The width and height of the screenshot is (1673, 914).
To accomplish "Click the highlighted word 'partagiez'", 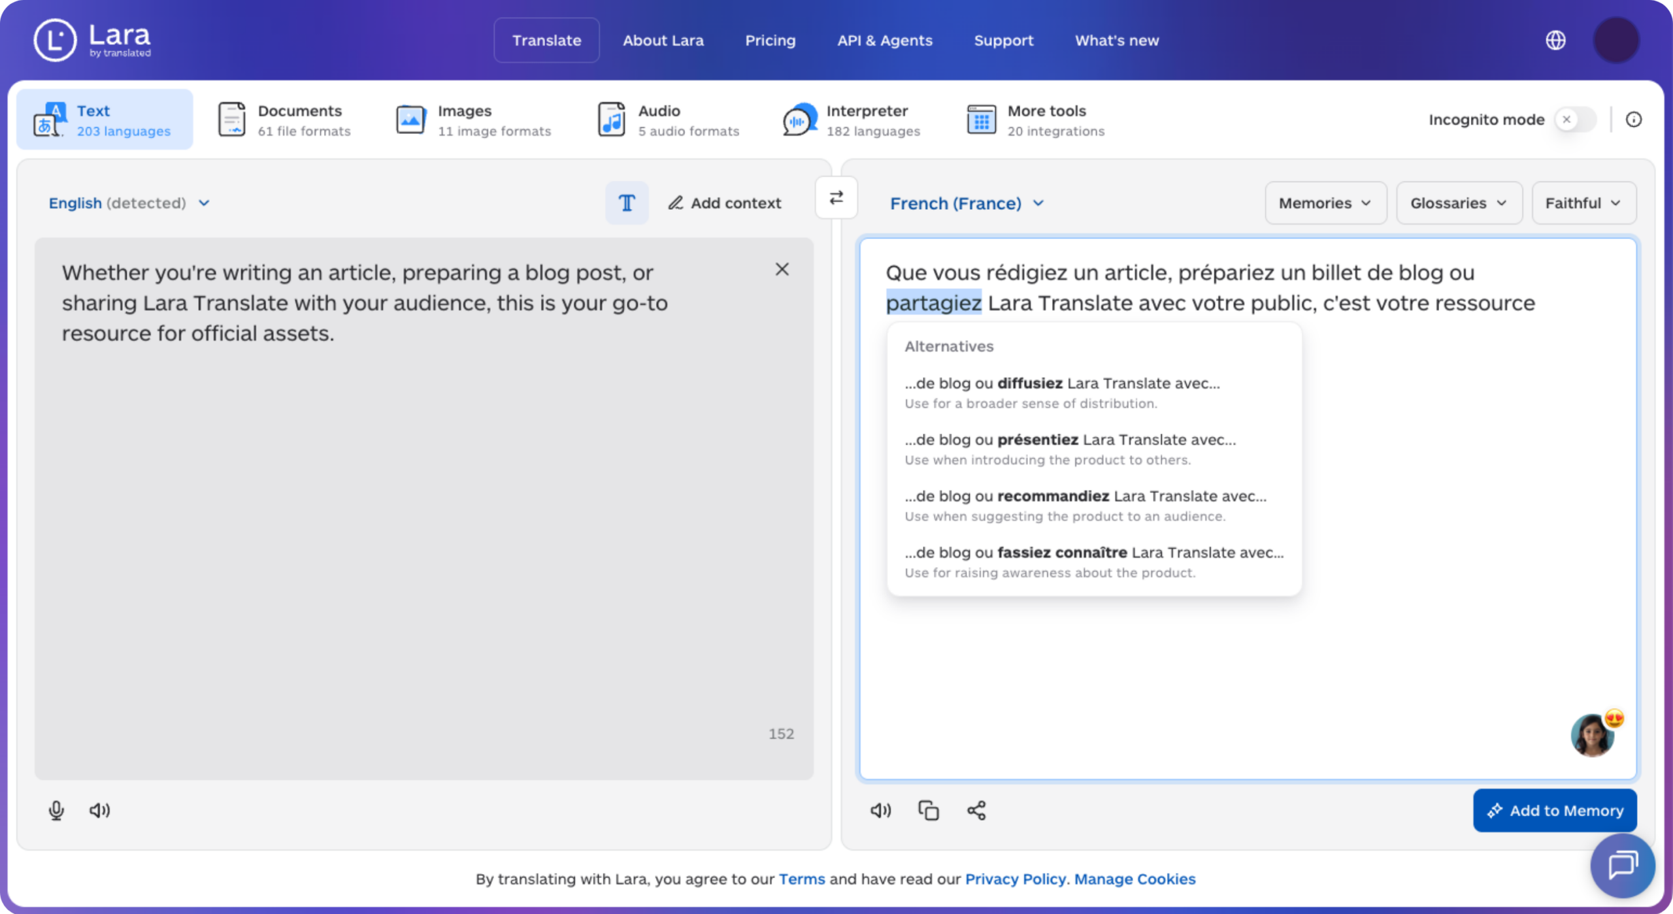I will (934, 303).
